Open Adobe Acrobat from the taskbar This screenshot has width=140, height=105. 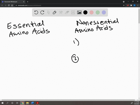(x=38, y=103)
